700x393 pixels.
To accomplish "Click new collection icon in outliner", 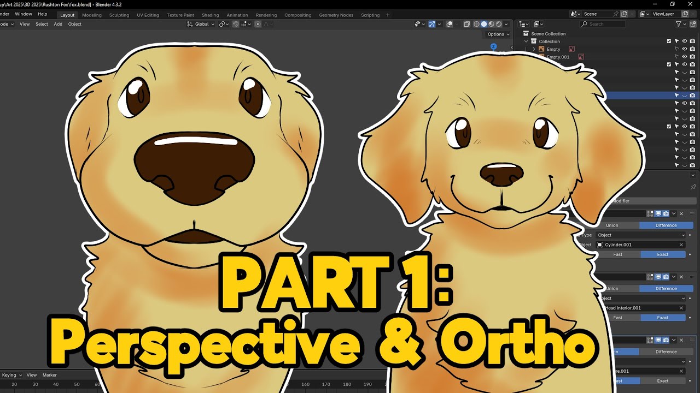I will pos(693,24).
